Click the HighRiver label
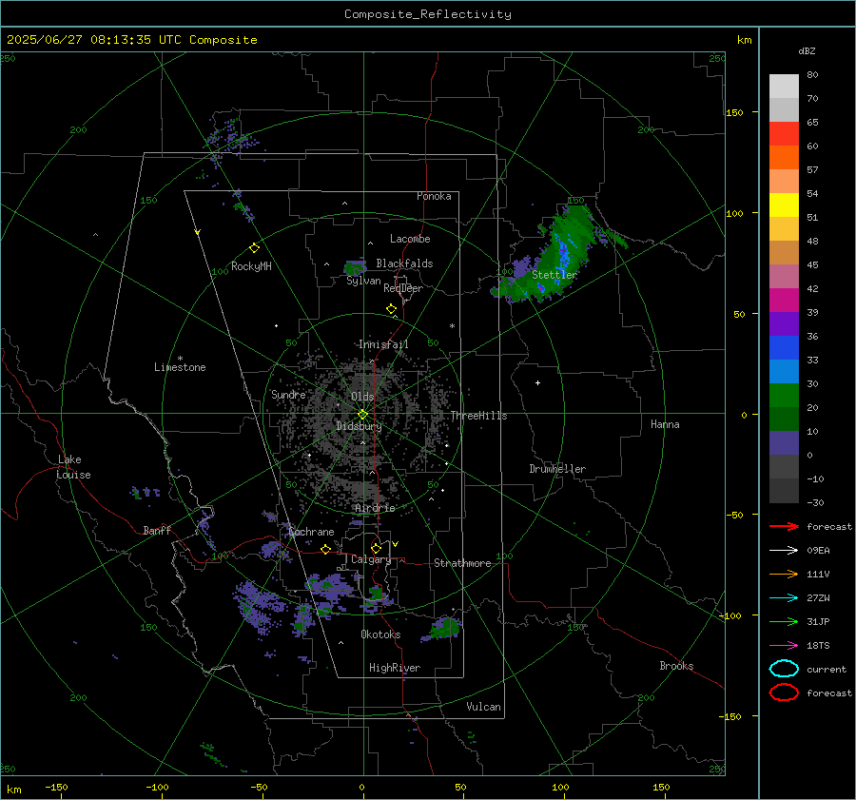 tap(395, 668)
